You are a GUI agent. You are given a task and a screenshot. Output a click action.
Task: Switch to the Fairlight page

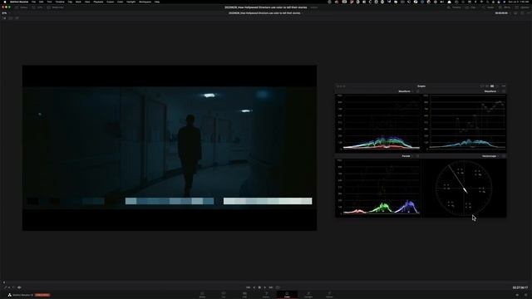pos(308,295)
